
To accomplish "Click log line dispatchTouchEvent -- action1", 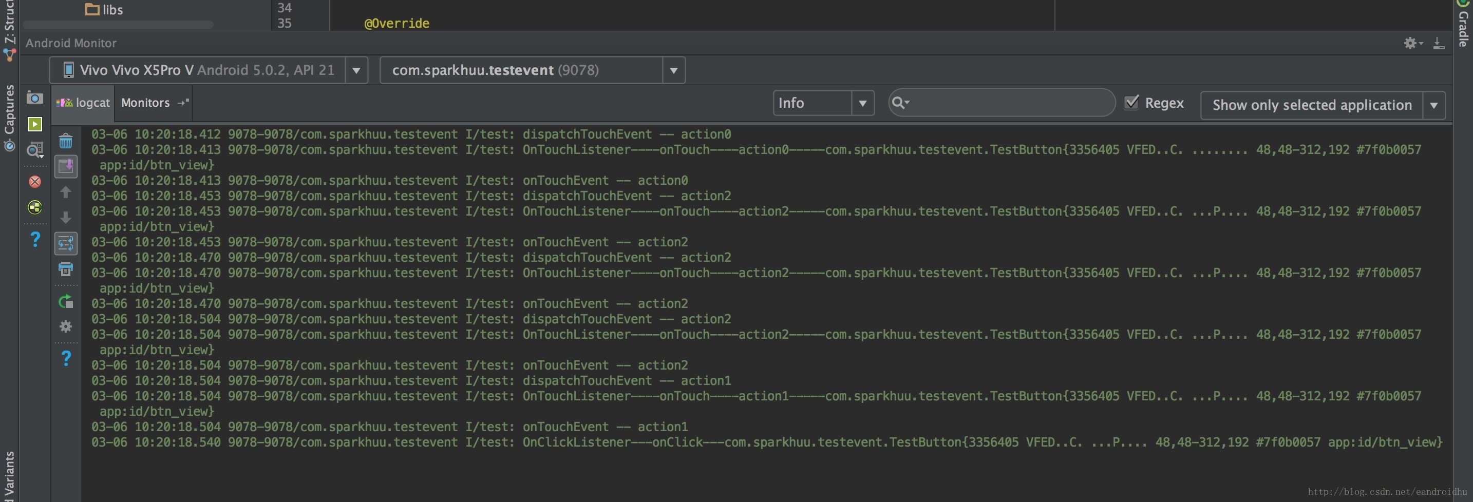I will 411,381.
